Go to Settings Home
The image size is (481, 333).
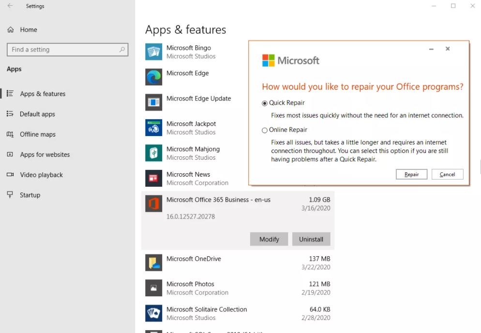pos(28,30)
